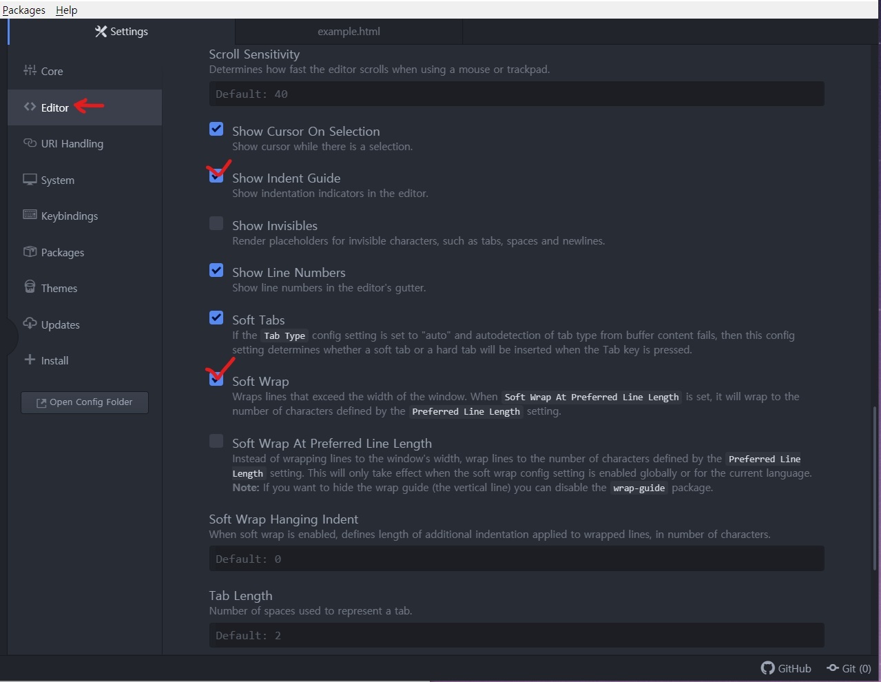Viewport: 881px width, 682px height.
Task: Open Core settings section
Action: click(x=85, y=71)
